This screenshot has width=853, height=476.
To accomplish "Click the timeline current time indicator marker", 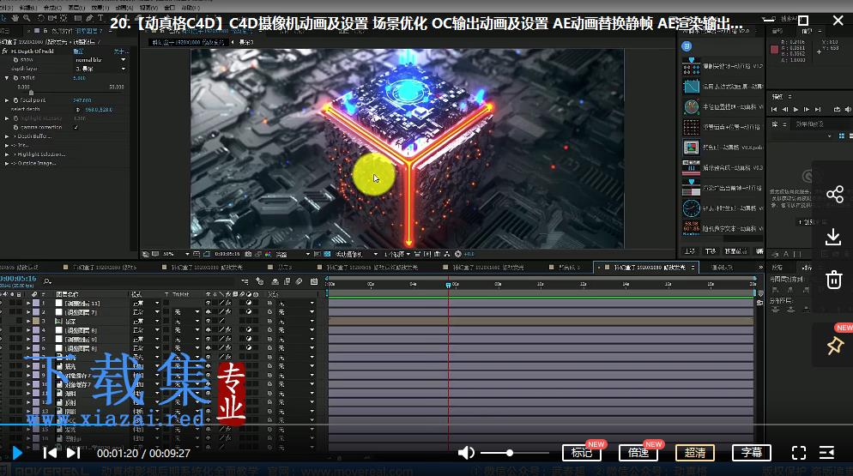I will point(448,285).
